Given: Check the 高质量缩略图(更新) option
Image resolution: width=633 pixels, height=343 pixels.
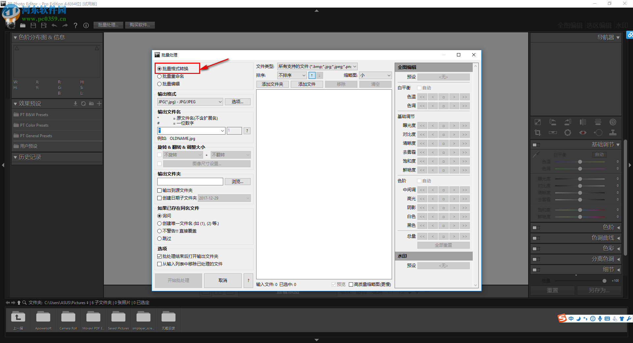Looking at the screenshot, I should pyautogui.click(x=351, y=284).
